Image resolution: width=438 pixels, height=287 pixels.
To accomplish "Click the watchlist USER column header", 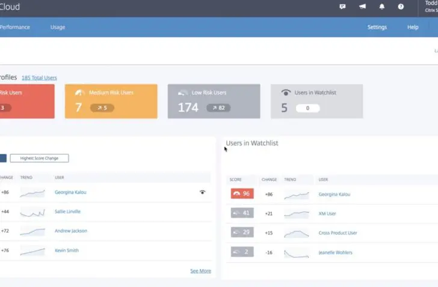I will (323, 180).
